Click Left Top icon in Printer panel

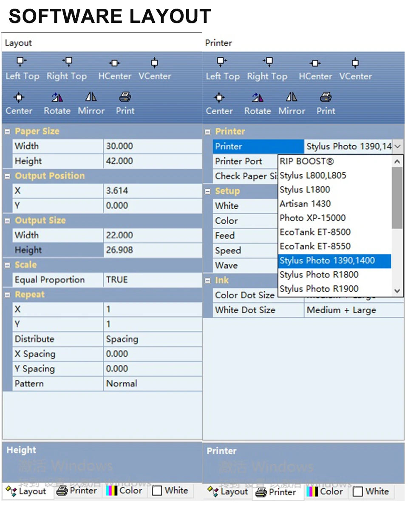222,61
